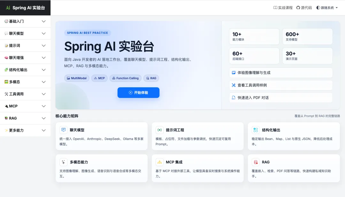This screenshot has width=345, height=197.
Task: Expand the 更多能力 chevron
Action: (x=43, y=130)
